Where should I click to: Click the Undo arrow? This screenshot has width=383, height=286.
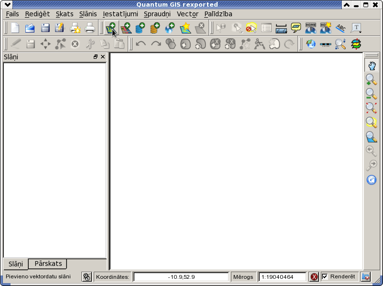coord(141,44)
